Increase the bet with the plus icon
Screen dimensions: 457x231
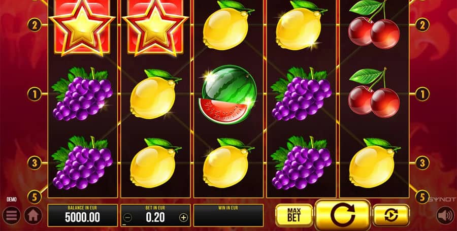click(183, 218)
